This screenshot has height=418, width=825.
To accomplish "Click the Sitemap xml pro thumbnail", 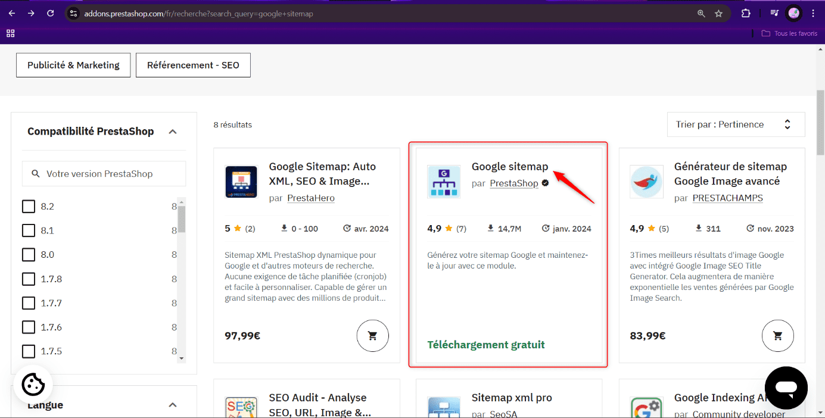I will (x=444, y=407).
